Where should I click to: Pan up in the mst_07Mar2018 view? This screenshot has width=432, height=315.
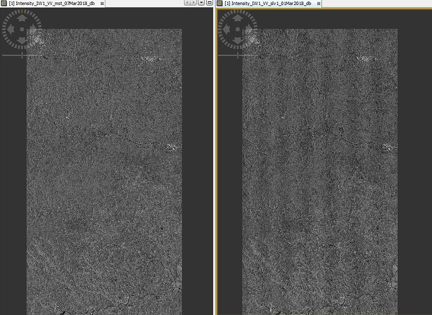(x=22, y=18)
